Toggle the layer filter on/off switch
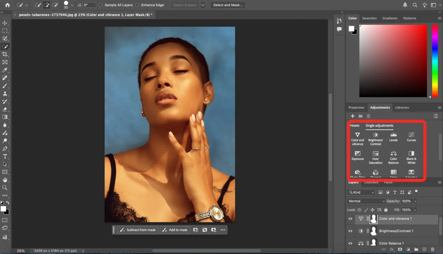Image resolution: width=443 pixels, height=254 pixels. coord(416,192)
